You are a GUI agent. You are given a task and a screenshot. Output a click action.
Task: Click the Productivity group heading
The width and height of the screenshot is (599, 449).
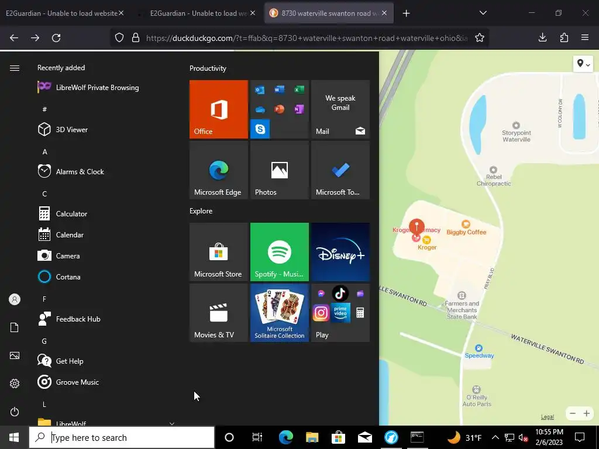pyautogui.click(x=208, y=68)
